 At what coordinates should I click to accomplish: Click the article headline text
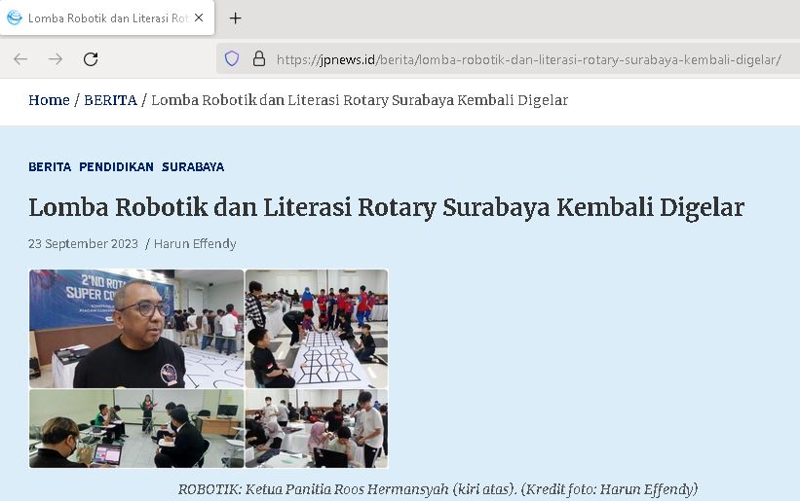click(x=386, y=207)
